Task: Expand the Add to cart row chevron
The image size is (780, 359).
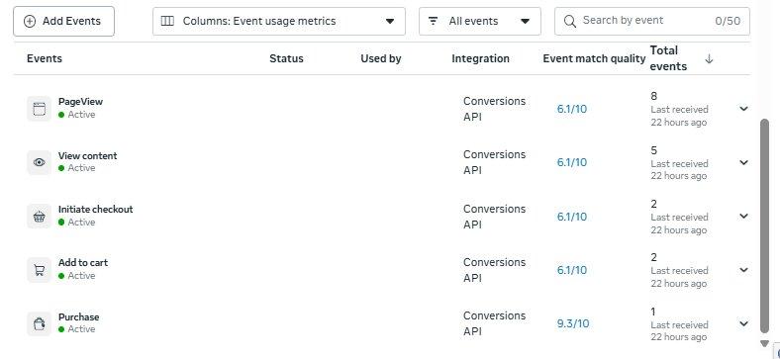Action: click(x=743, y=270)
